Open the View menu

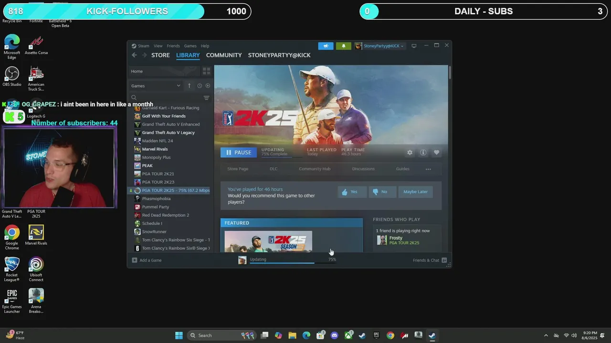pos(158,46)
